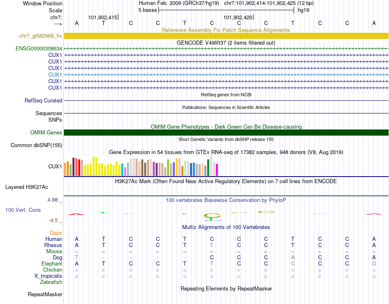
Task: Select the Mouse species row label
Action: click(x=54, y=252)
